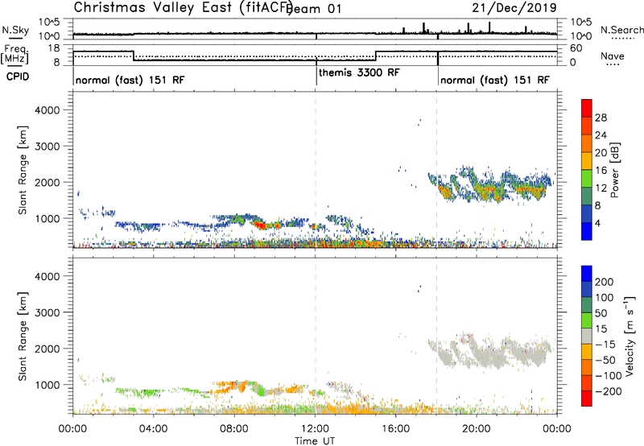Image resolution: width=644 pixels, height=446 pixels.
Task: Click gray segment of Velocity color bar
Action: click(x=587, y=336)
